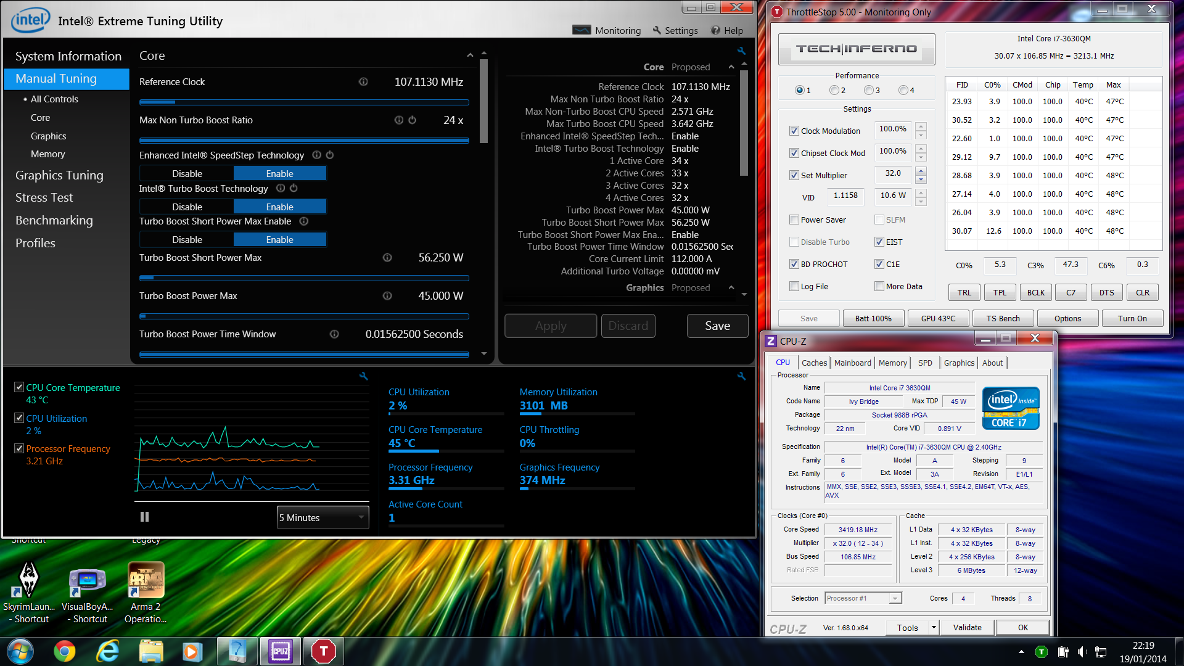1184x666 pixels.
Task: Open Google Chrome from taskbar
Action: 64,651
